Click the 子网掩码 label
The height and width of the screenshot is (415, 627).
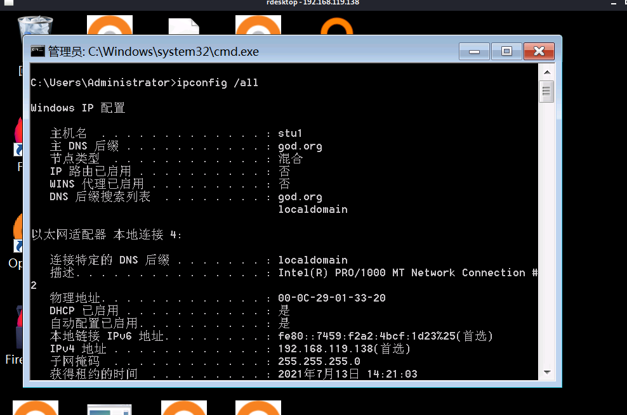coord(75,362)
